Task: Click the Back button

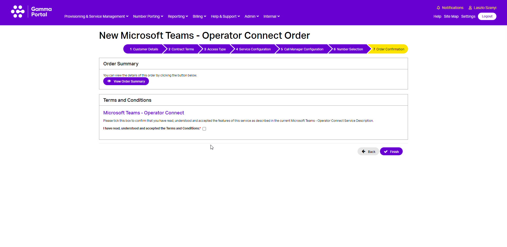Action: [368, 151]
